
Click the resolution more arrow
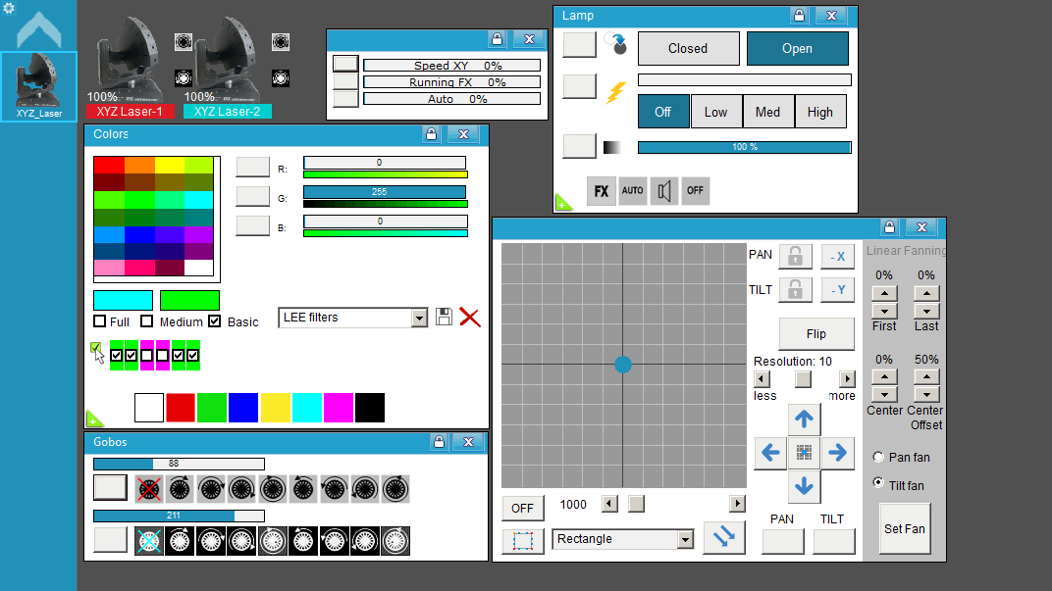tap(847, 379)
